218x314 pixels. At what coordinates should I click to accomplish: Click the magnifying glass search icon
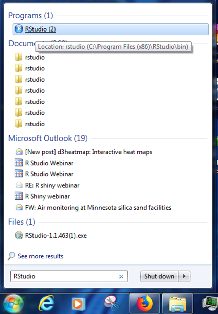pyautogui.click(x=12, y=256)
